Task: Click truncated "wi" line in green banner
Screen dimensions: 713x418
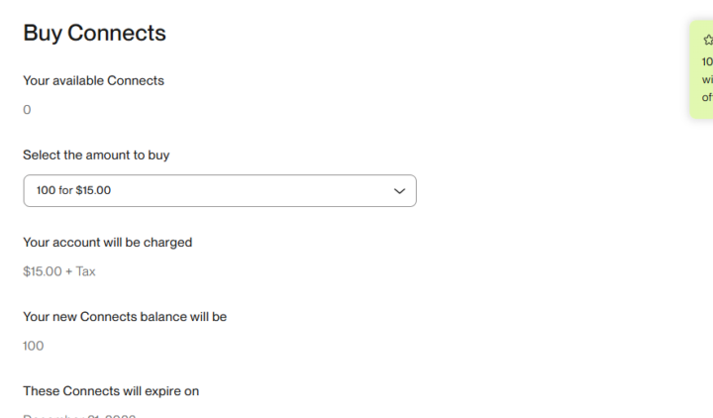Action: (707, 79)
